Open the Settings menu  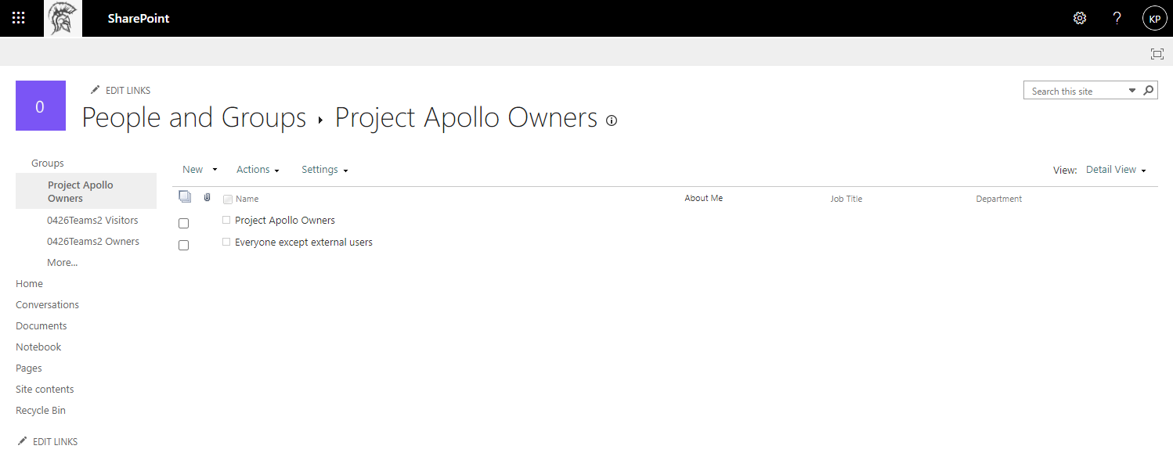point(324,170)
